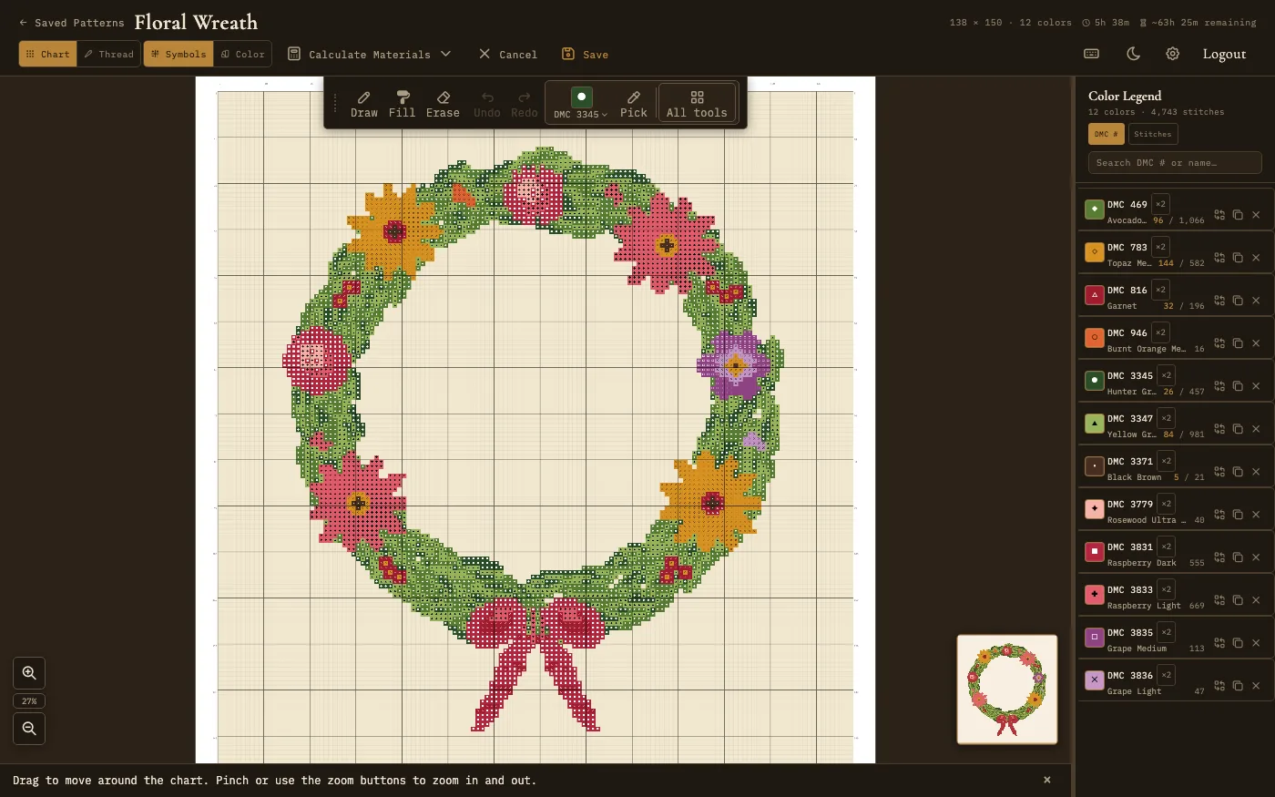Image resolution: width=1275 pixels, height=797 pixels.
Task: Remove DMC 3347 from legend
Action: (1255, 429)
